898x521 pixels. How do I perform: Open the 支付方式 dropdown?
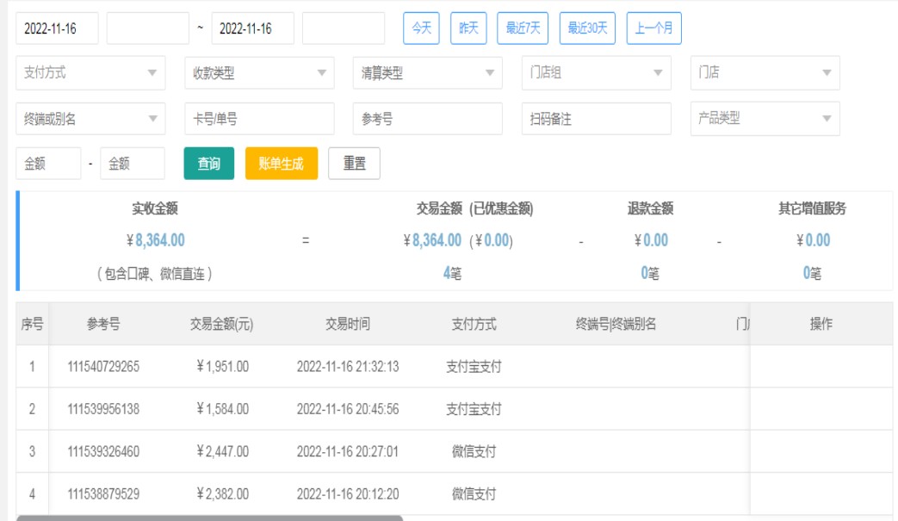[x=90, y=73]
